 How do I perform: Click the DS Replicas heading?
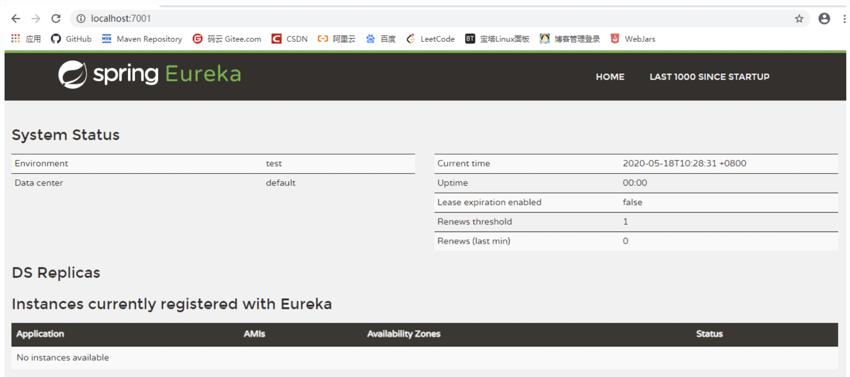pyautogui.click(x=56, y=273)
